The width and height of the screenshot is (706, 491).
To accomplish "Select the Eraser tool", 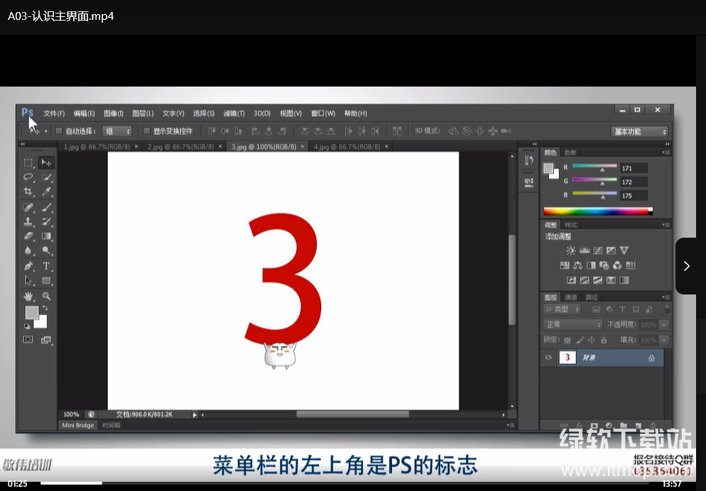I will [28, 236].
